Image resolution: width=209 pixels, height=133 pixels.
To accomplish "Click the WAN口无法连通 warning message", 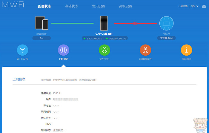I will 69,80.
